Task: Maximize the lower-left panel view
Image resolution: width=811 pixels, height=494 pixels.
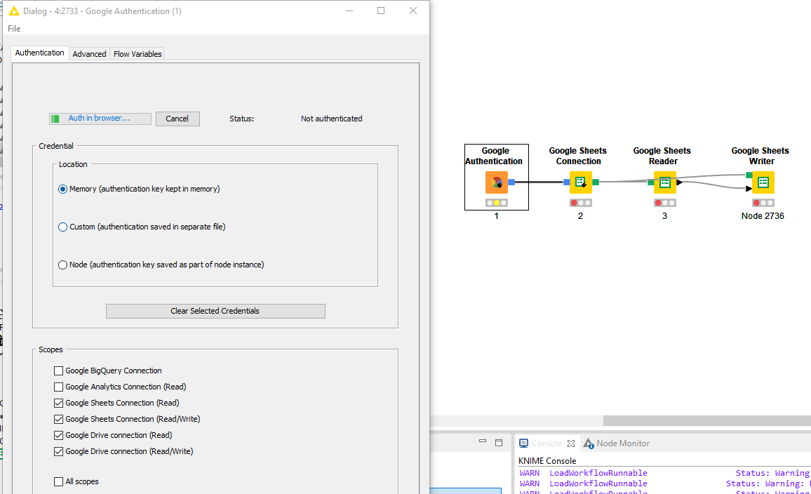Action: pos(499,443)
